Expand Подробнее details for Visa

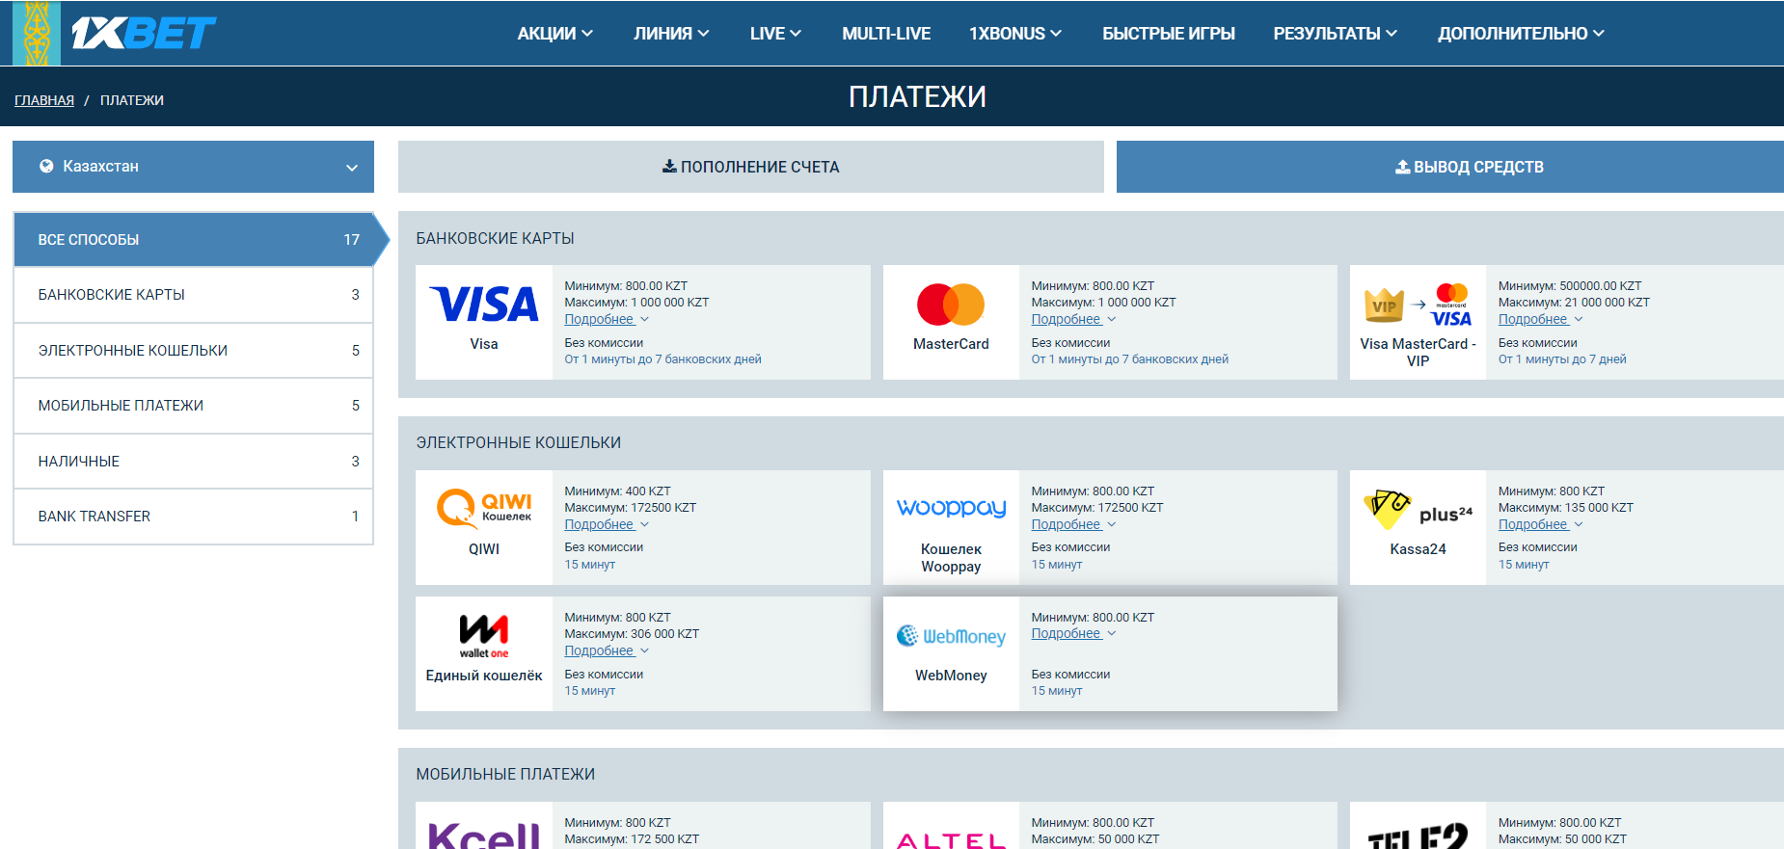tap(607, 319)
